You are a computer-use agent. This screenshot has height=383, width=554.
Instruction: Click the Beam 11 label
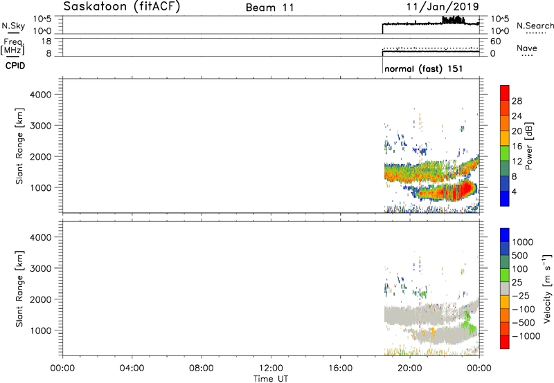click(x=270, y=8)
